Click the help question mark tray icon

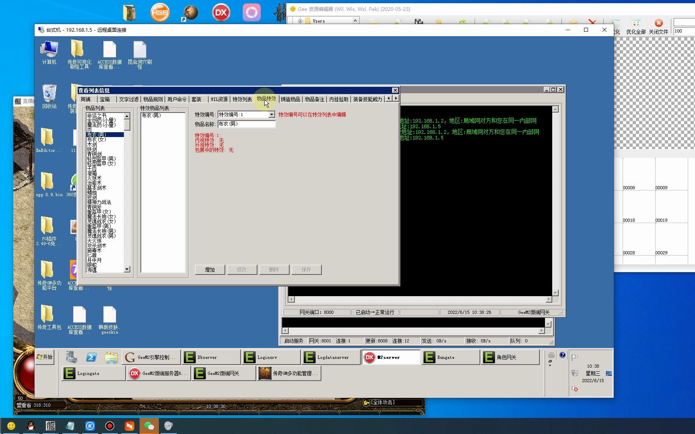click(x=562, y=355)
